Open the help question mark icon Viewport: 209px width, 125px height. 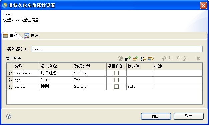tap(9, 116)
